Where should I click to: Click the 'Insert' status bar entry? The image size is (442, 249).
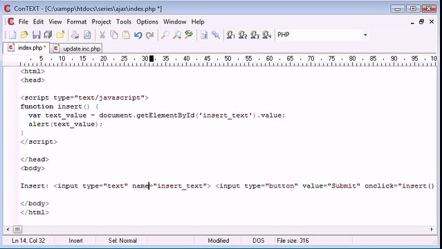pos(76,241)
